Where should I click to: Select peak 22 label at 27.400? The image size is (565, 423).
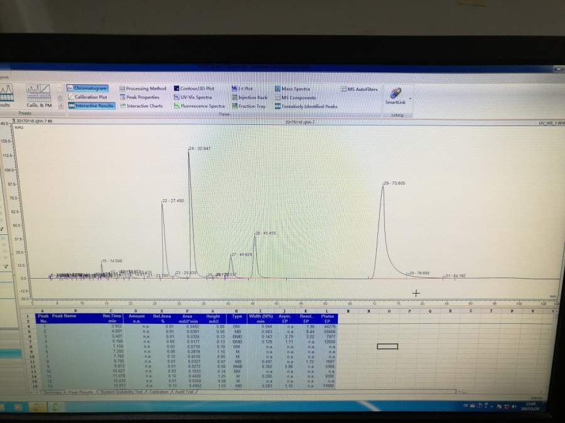coord(173,201)
